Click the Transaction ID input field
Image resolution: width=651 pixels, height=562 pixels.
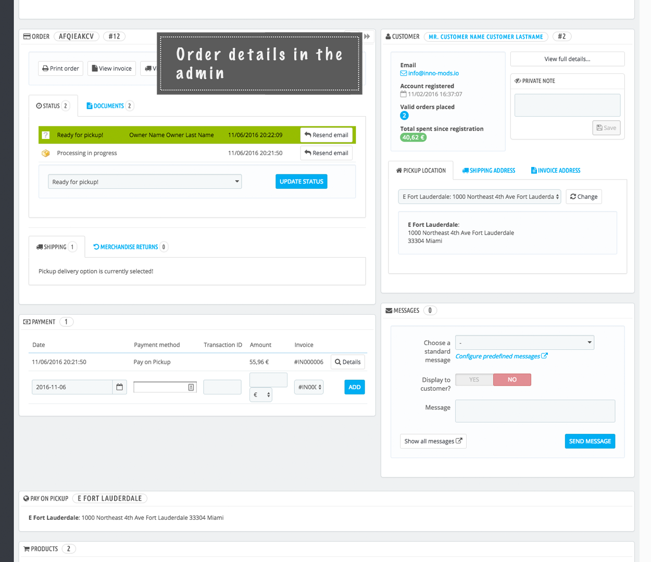click(x=222, y=387)
